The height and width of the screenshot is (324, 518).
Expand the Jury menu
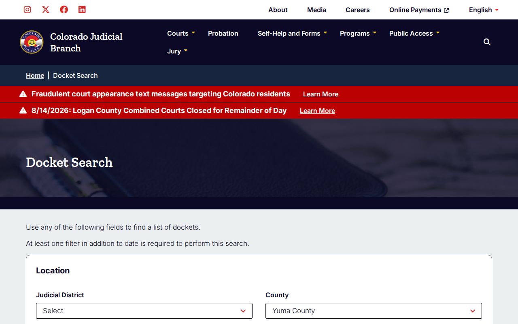177,51
